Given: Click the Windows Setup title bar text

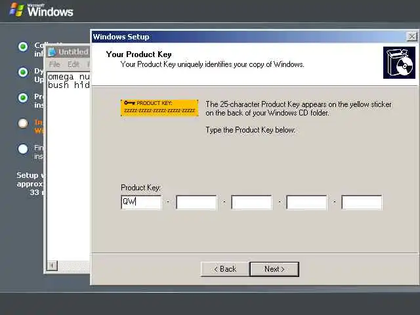Looking at the screenshot, I should pyautogui.click(x=121, y=37).
